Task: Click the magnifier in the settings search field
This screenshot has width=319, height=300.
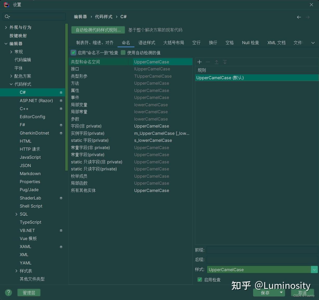Action: click(7, 16)
